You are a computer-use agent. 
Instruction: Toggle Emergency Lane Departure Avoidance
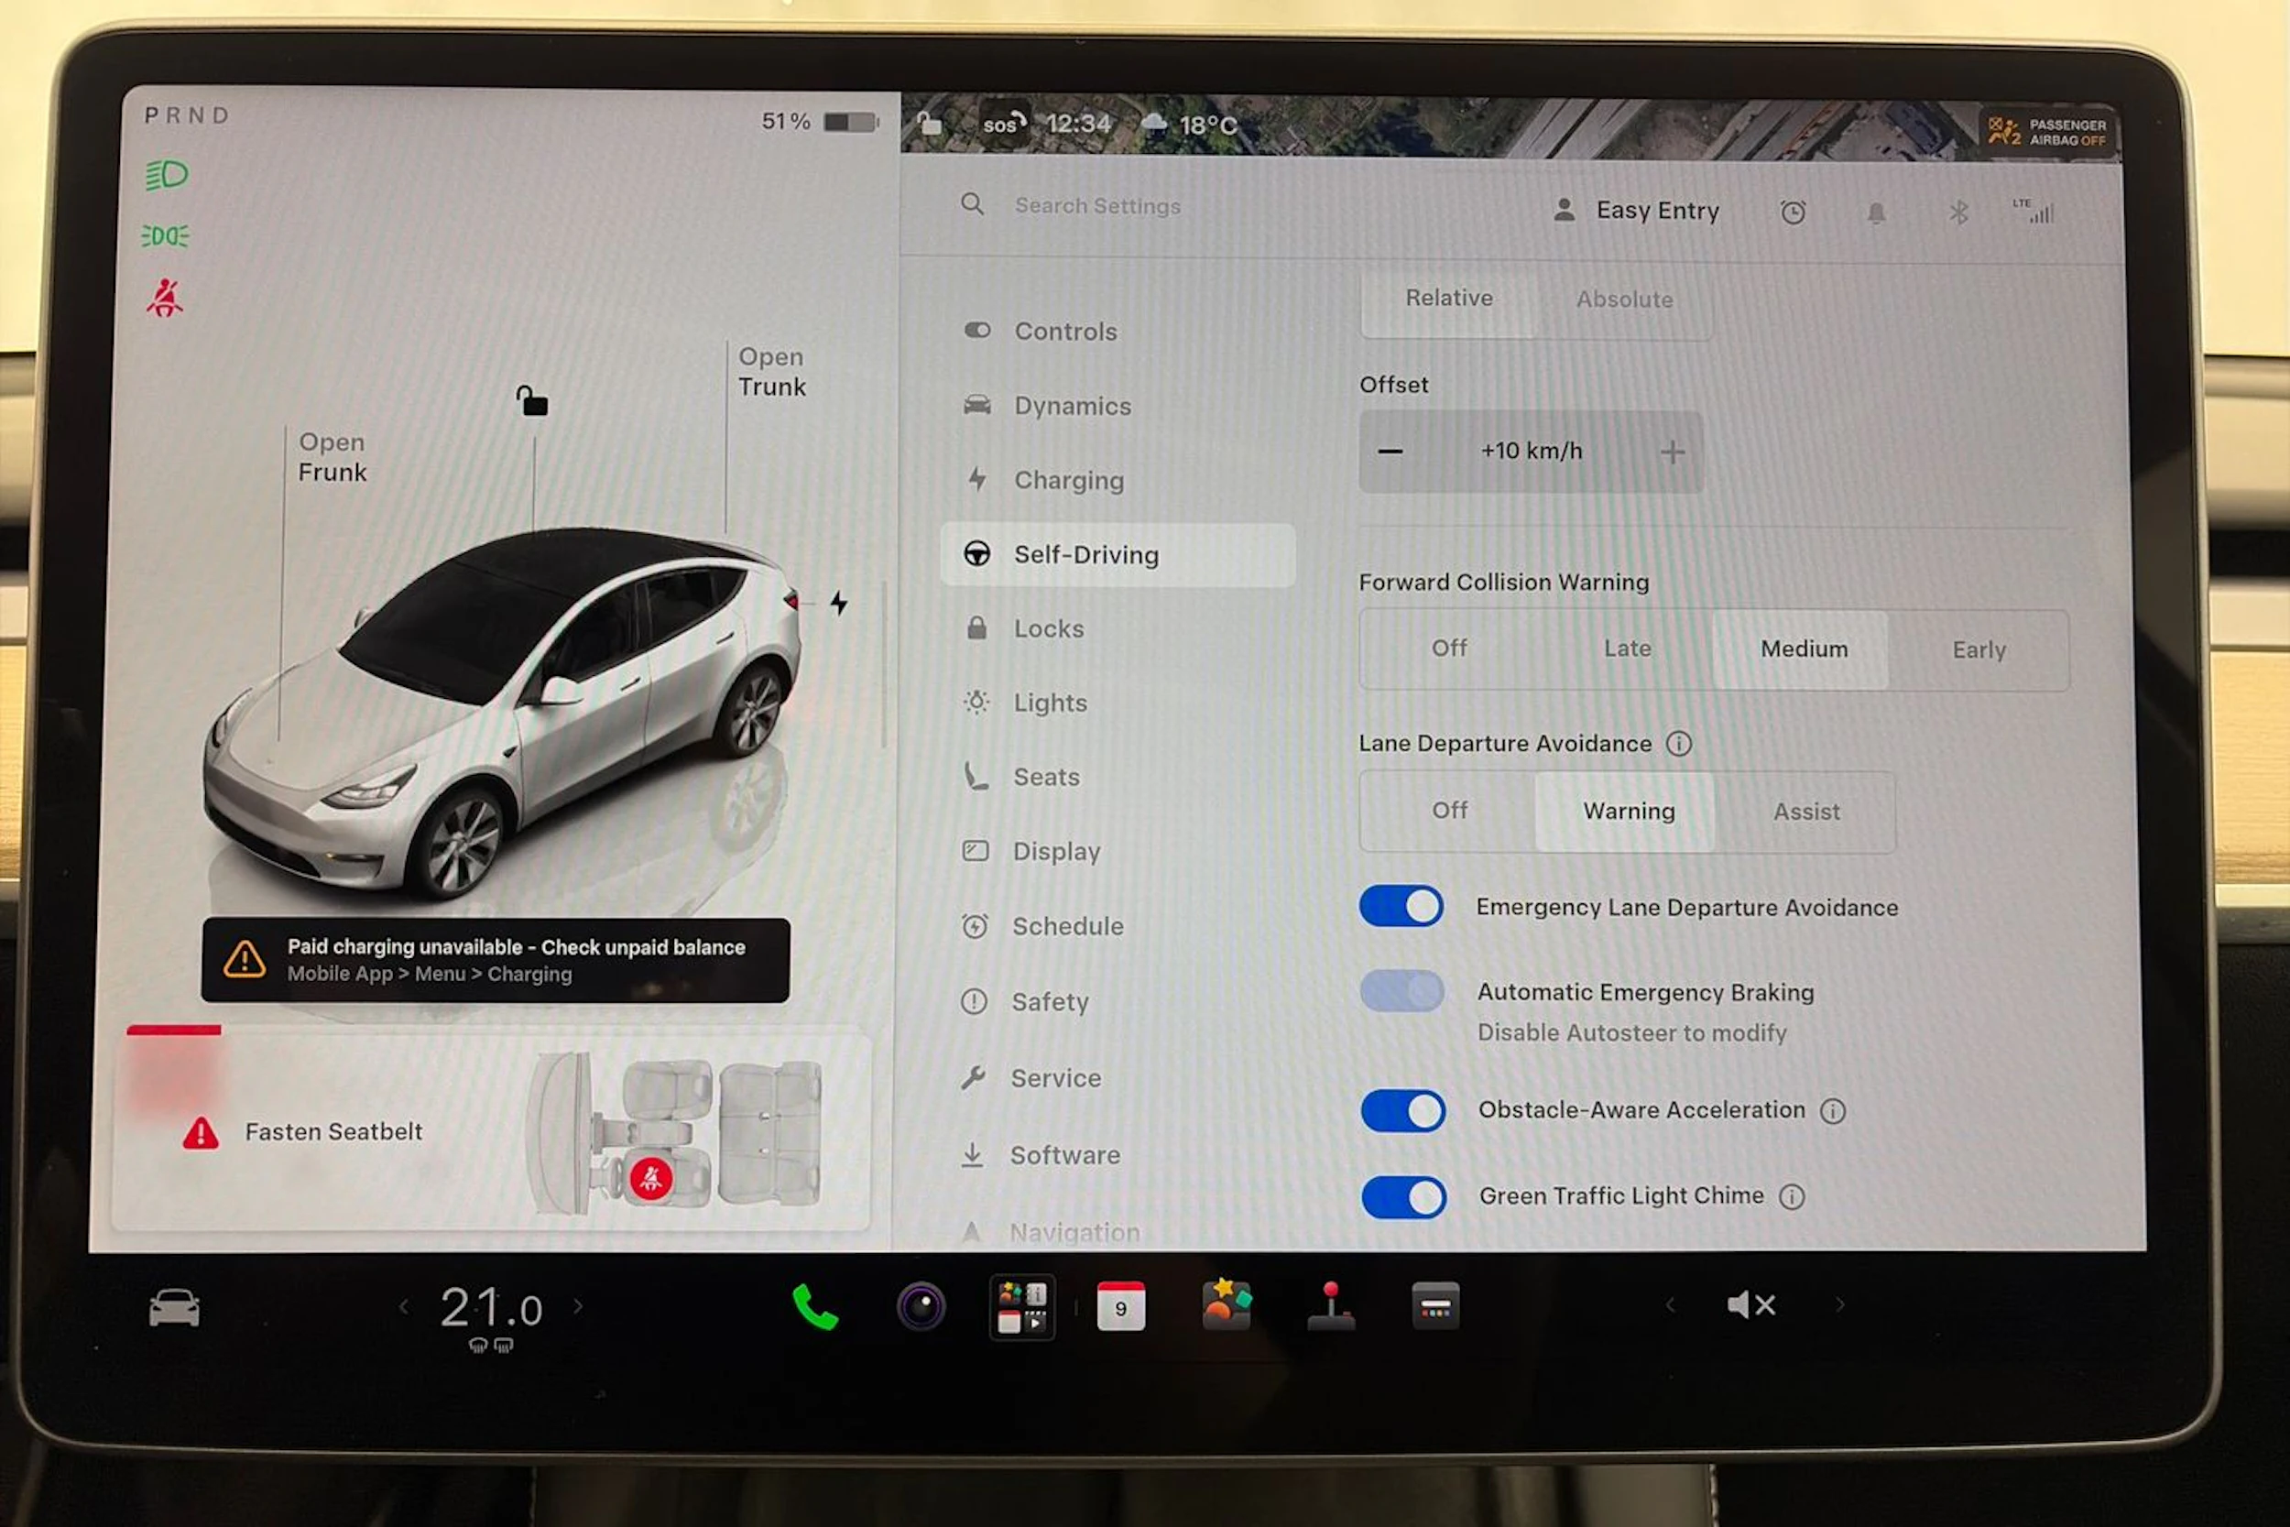(x=1401, y=907)
